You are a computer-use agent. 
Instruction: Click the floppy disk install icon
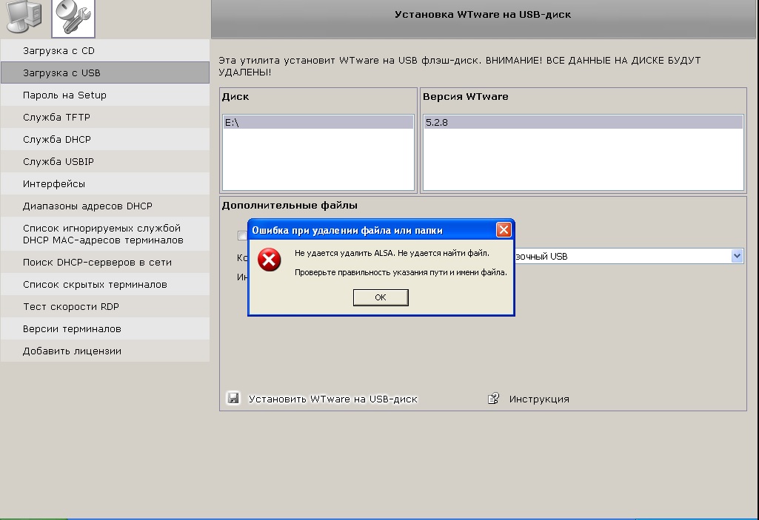233,399
